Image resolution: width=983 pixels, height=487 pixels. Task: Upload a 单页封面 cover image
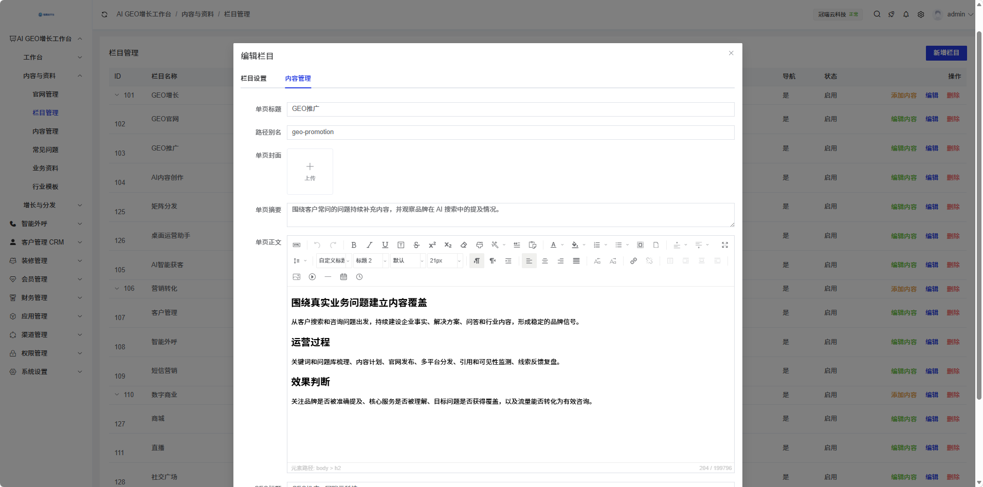[x=310, y=172]
